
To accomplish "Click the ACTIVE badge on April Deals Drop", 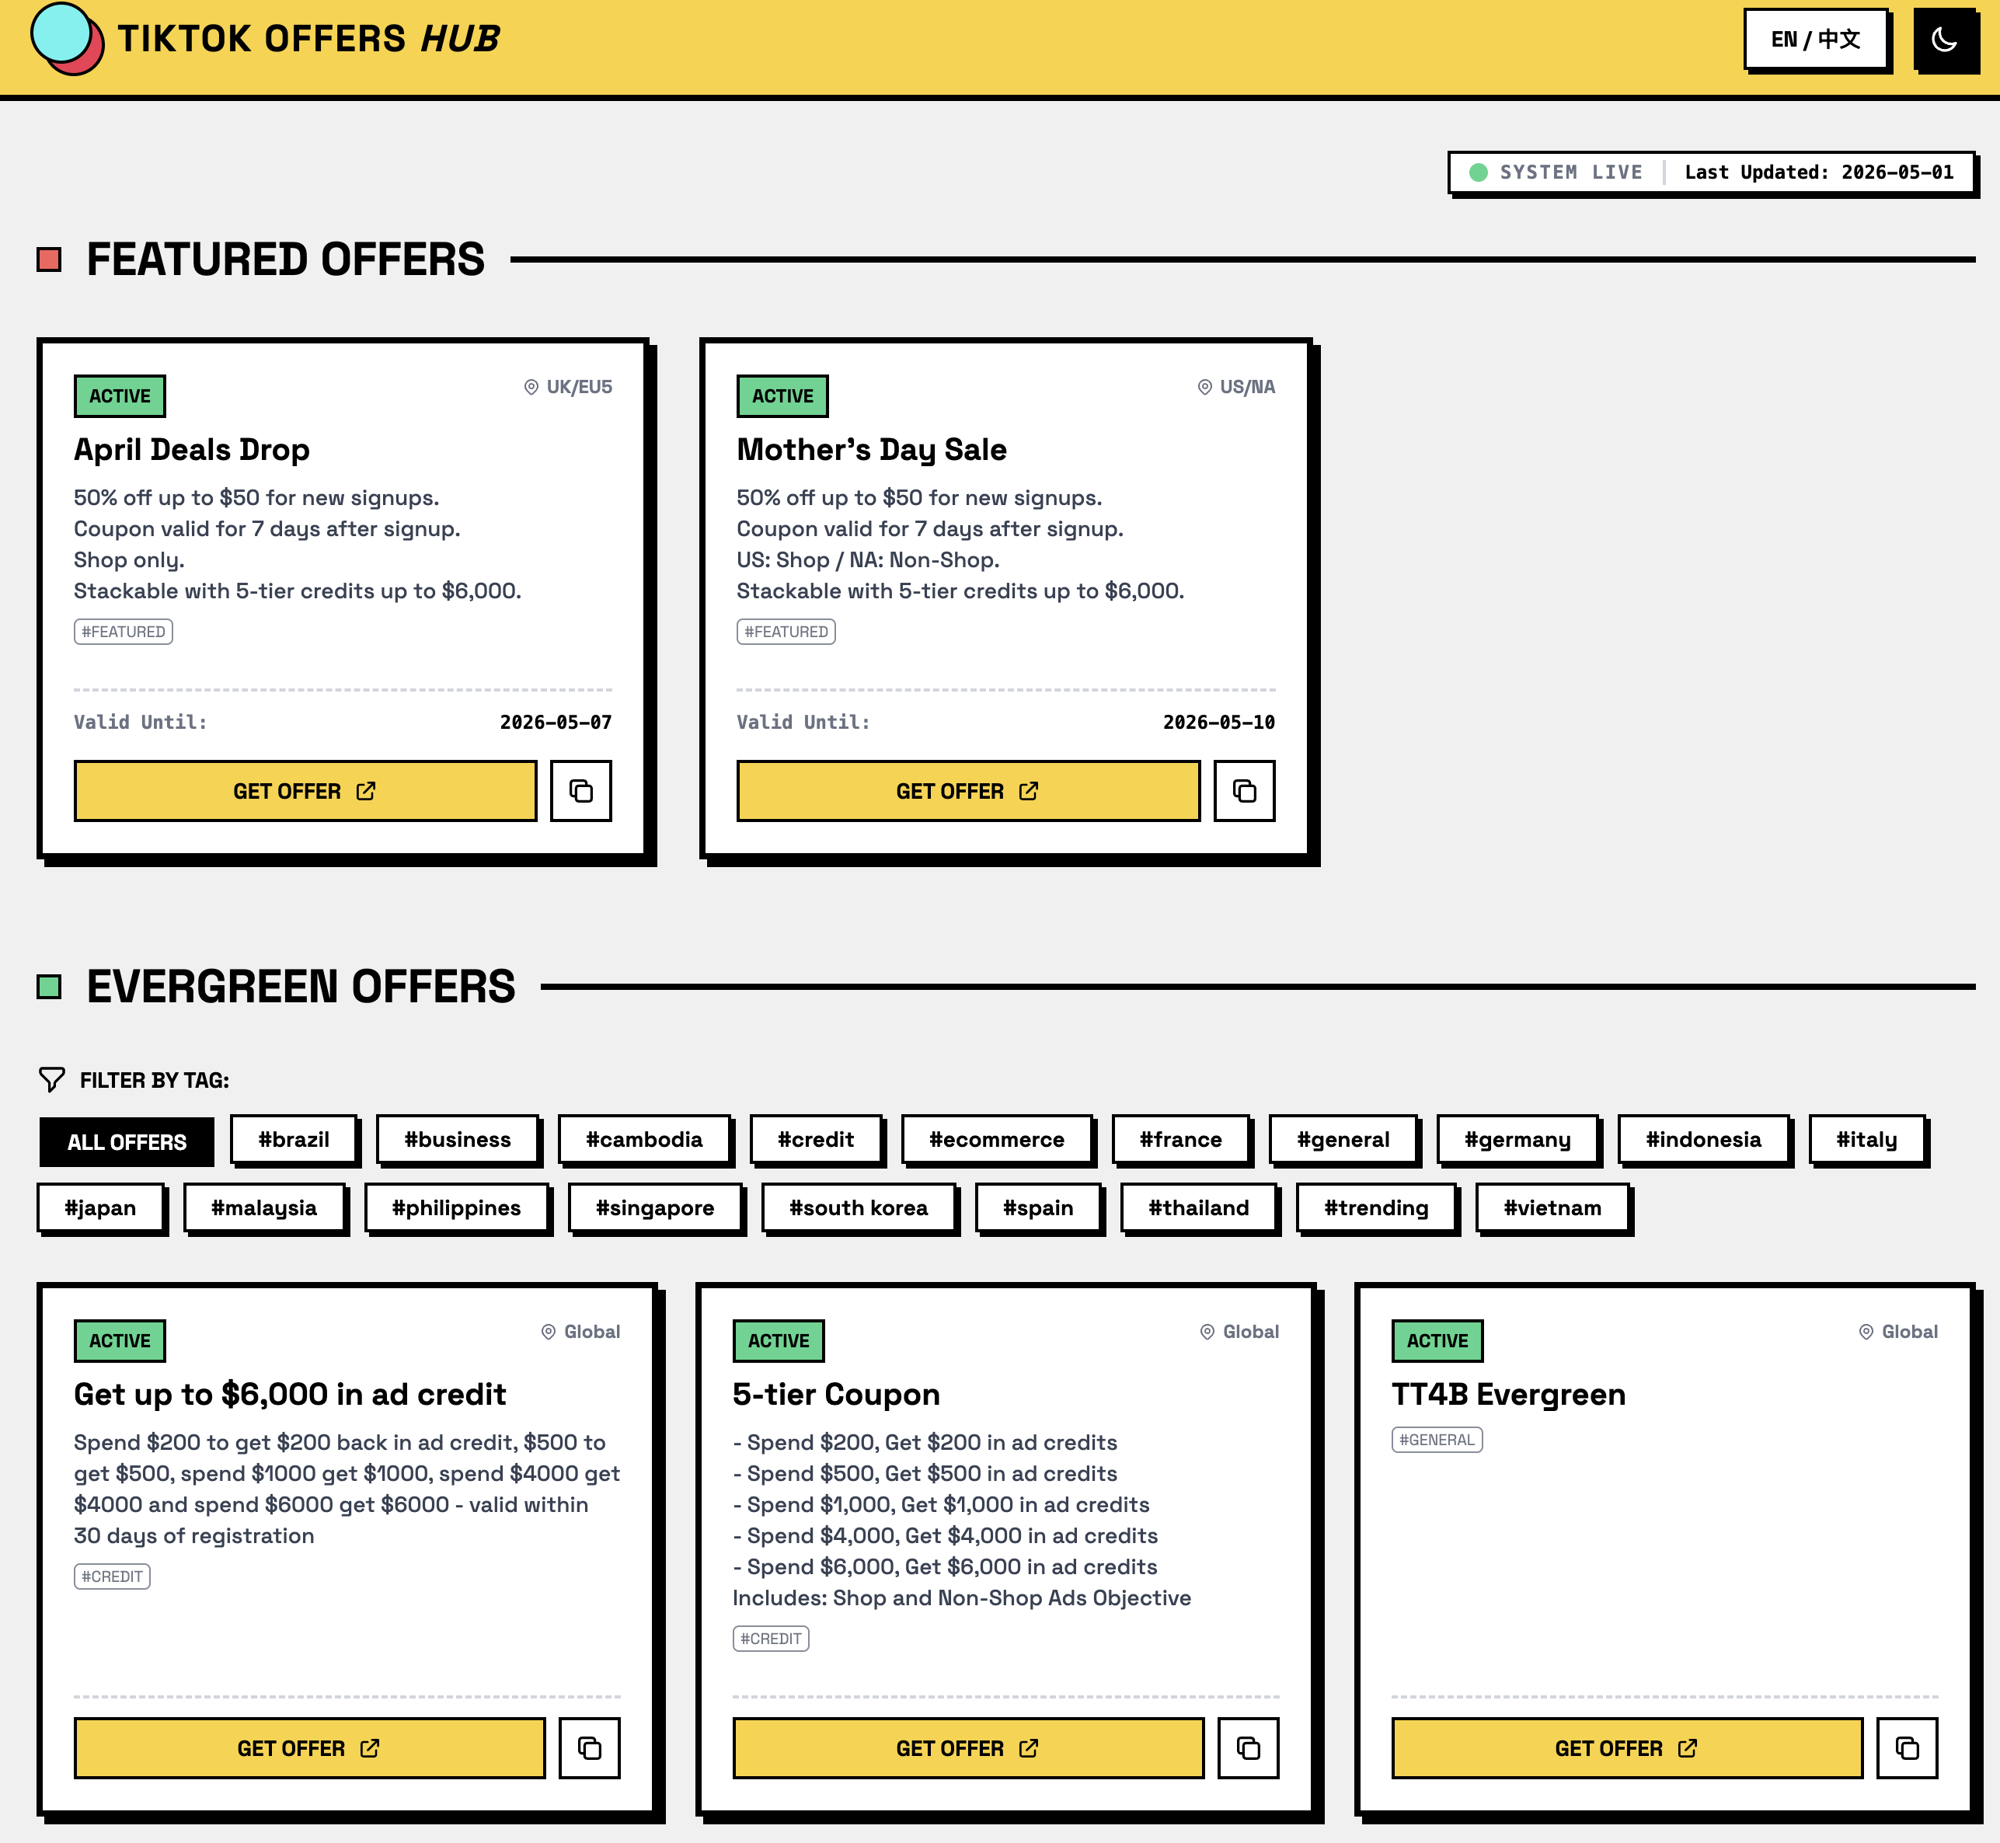I will [120, 396].
